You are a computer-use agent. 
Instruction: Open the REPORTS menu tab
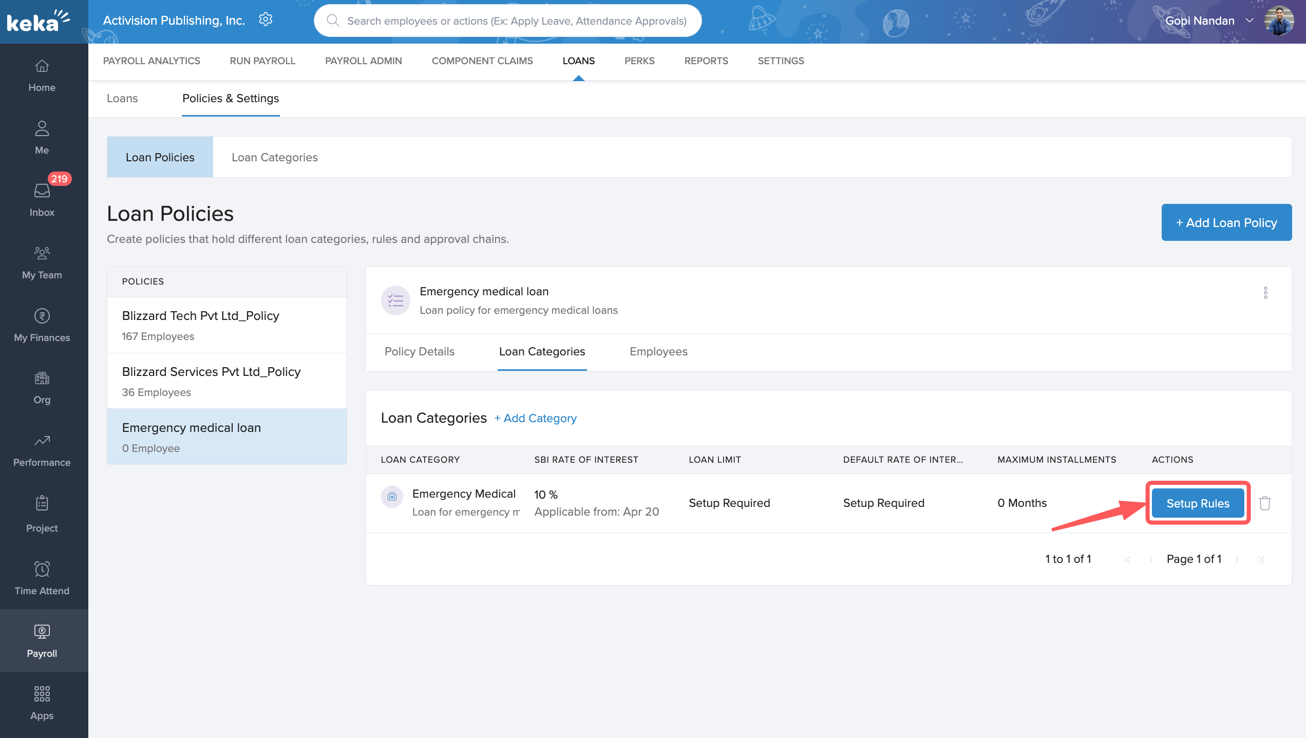tap(706, 61)
